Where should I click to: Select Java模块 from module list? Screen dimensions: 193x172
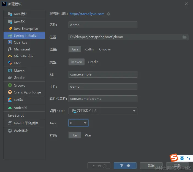tap(25, 14)
